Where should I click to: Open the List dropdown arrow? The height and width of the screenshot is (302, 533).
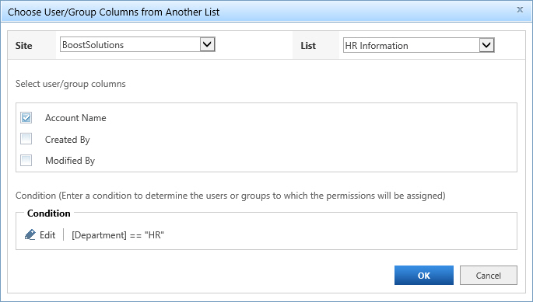coord(487,45)
